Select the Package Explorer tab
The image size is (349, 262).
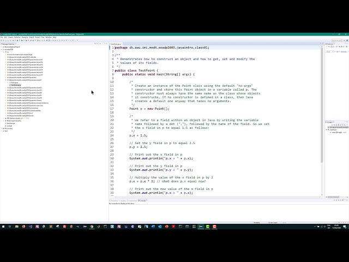pyautogui.click(x=8, y=44)
